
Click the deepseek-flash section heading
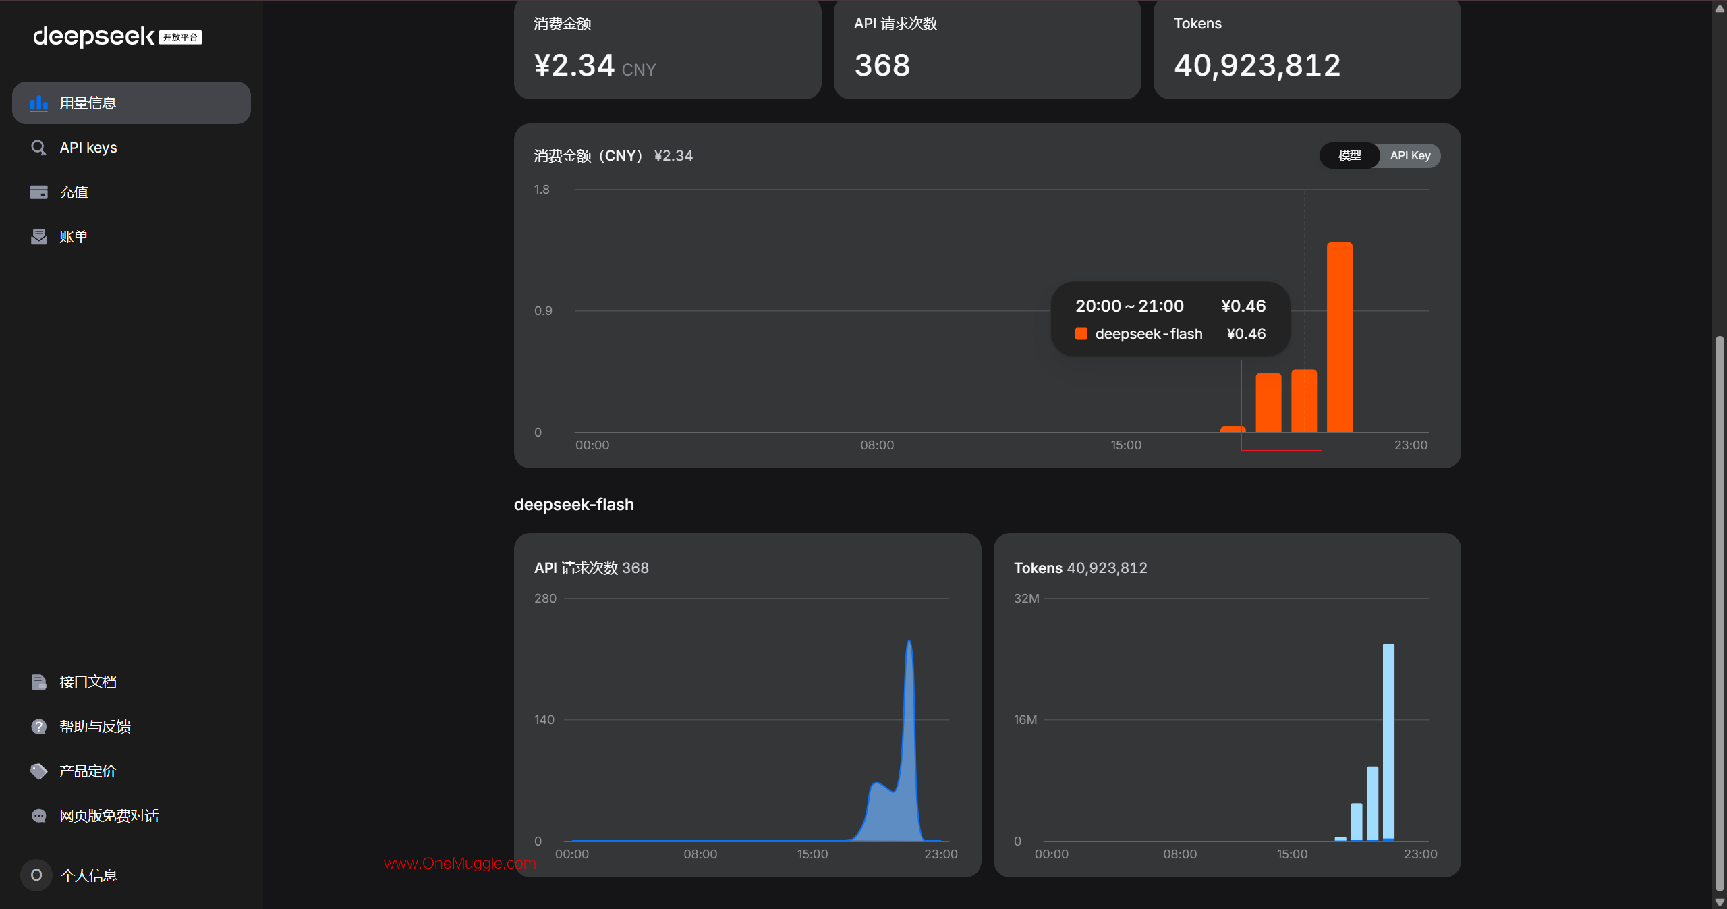574,505
